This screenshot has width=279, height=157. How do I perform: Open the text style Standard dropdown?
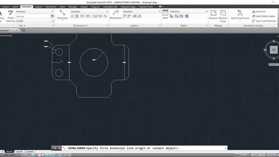coord(52,11)
